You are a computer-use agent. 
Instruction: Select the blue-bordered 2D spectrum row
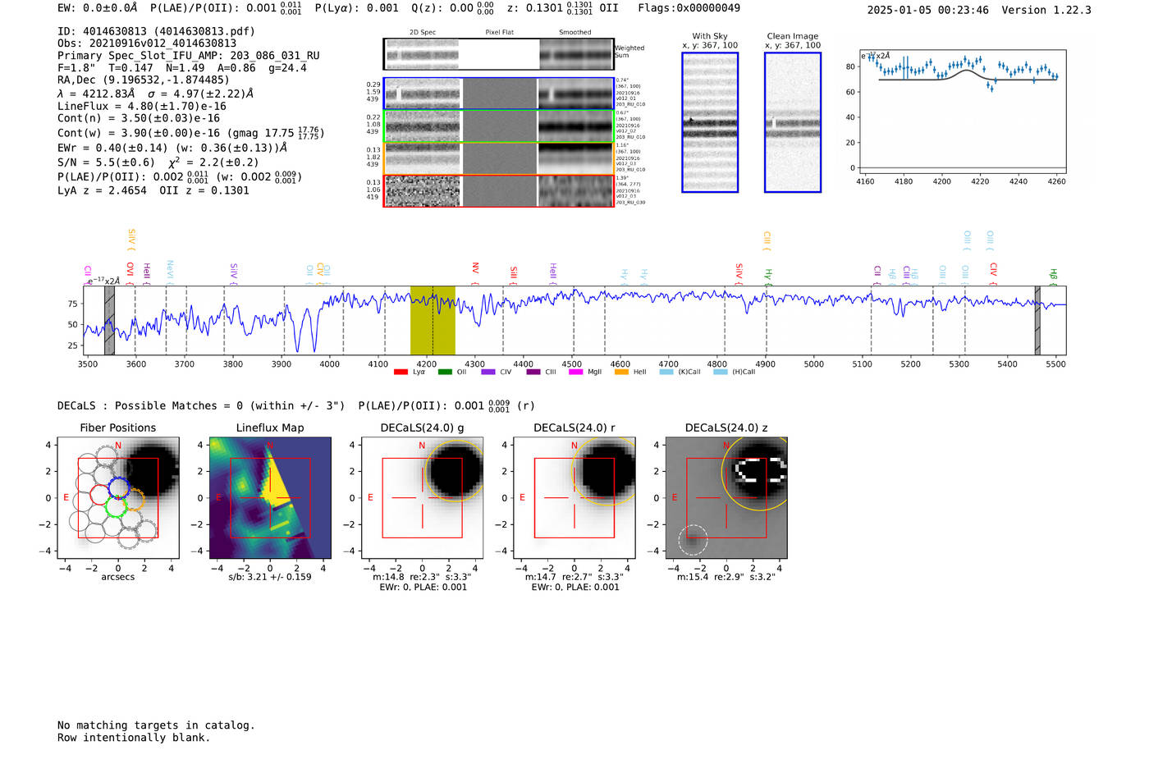tap(498, 94)
